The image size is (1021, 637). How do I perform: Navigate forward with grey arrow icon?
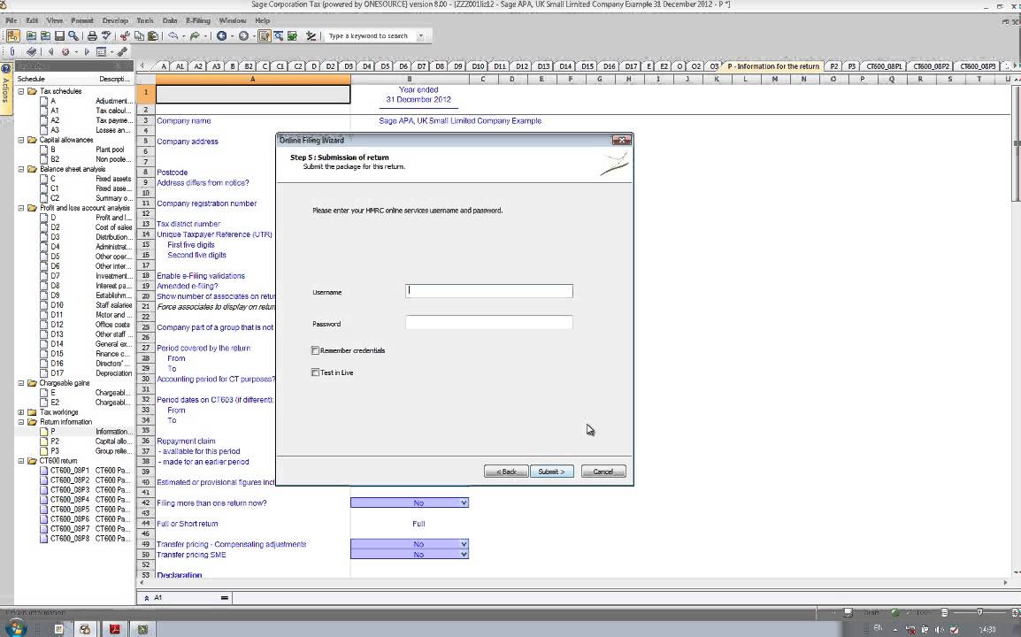coord(243,35)
